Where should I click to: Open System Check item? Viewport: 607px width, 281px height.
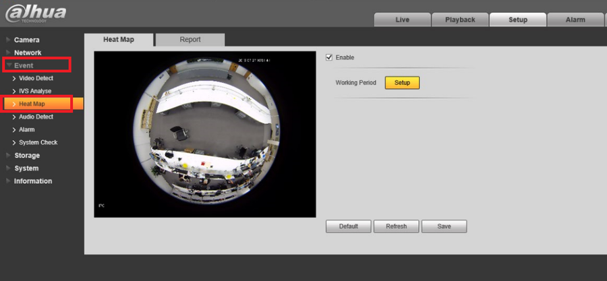[x=38, y=142]
